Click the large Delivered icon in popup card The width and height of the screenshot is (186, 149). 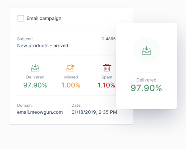[146, 50]
